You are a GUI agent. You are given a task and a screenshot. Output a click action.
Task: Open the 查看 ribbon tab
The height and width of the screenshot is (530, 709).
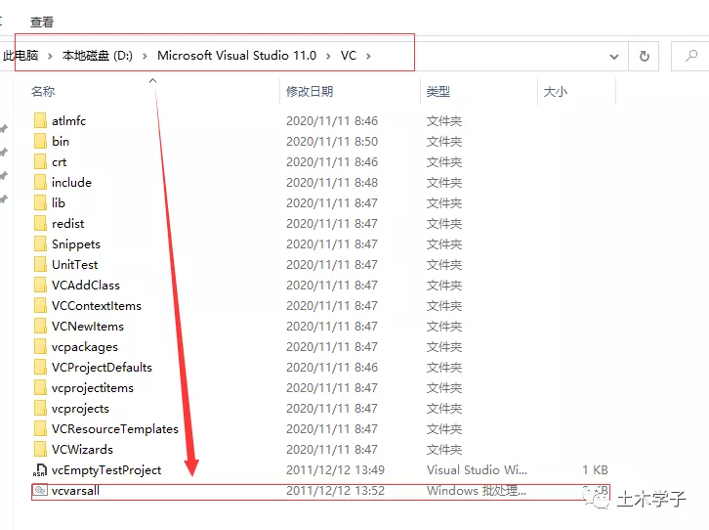tap(42, 22)
